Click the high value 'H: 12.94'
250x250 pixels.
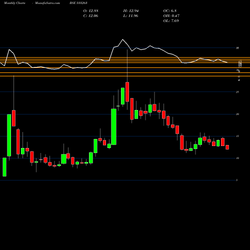point(131,11)
